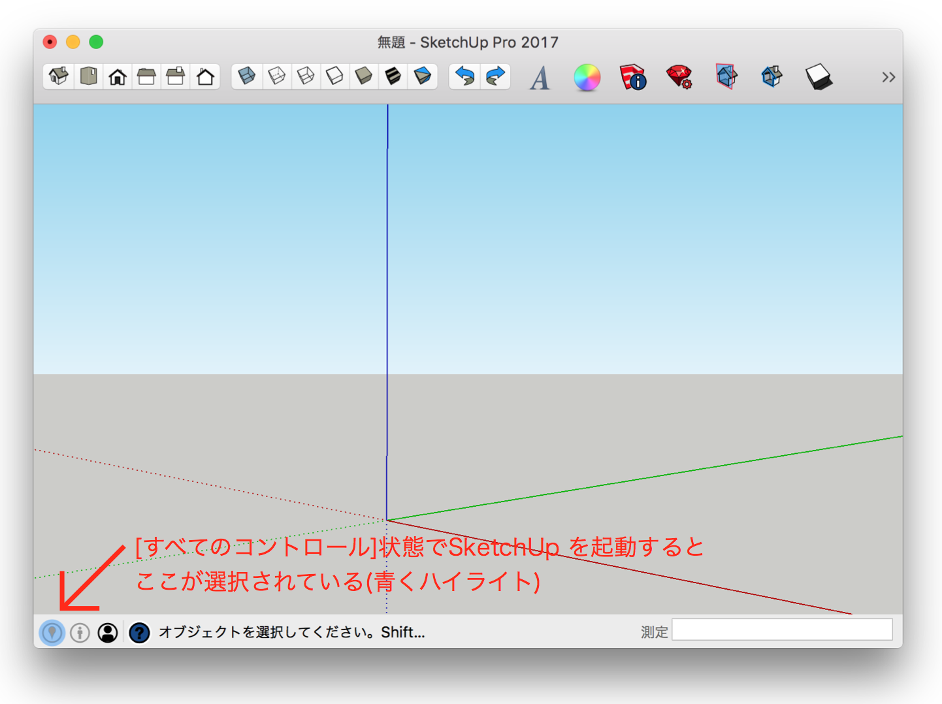Expand toolbar overflow chevron
The width and height of the screenshot is (942, 704).
[888, 77]
